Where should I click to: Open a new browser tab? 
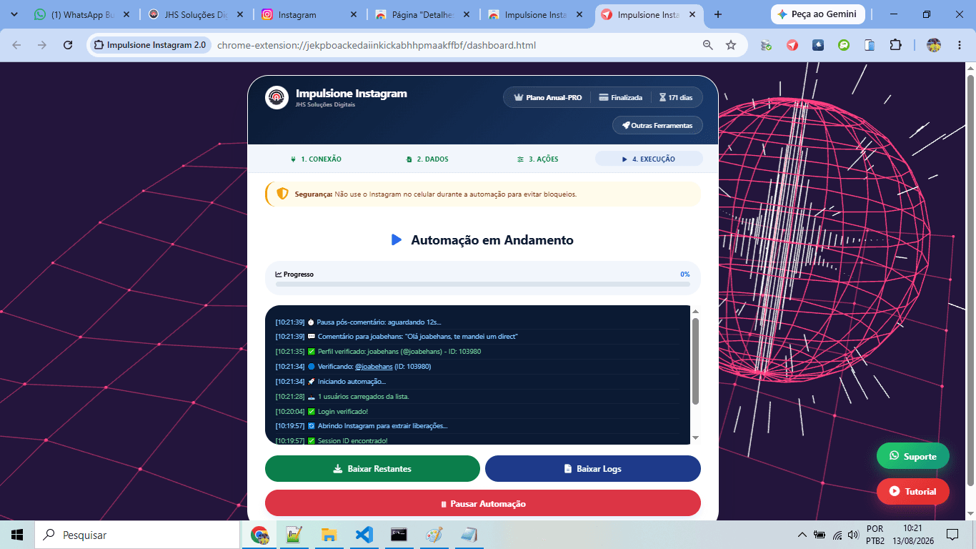coord(718,14)
